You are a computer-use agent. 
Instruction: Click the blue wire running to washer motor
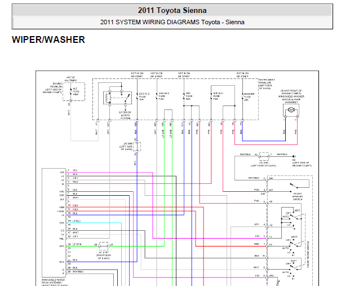(x=264, y=141)
